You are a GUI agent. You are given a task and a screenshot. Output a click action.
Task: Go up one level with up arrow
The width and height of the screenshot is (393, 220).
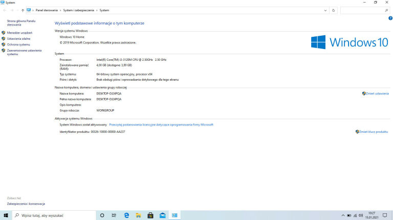tap(23, 11)
